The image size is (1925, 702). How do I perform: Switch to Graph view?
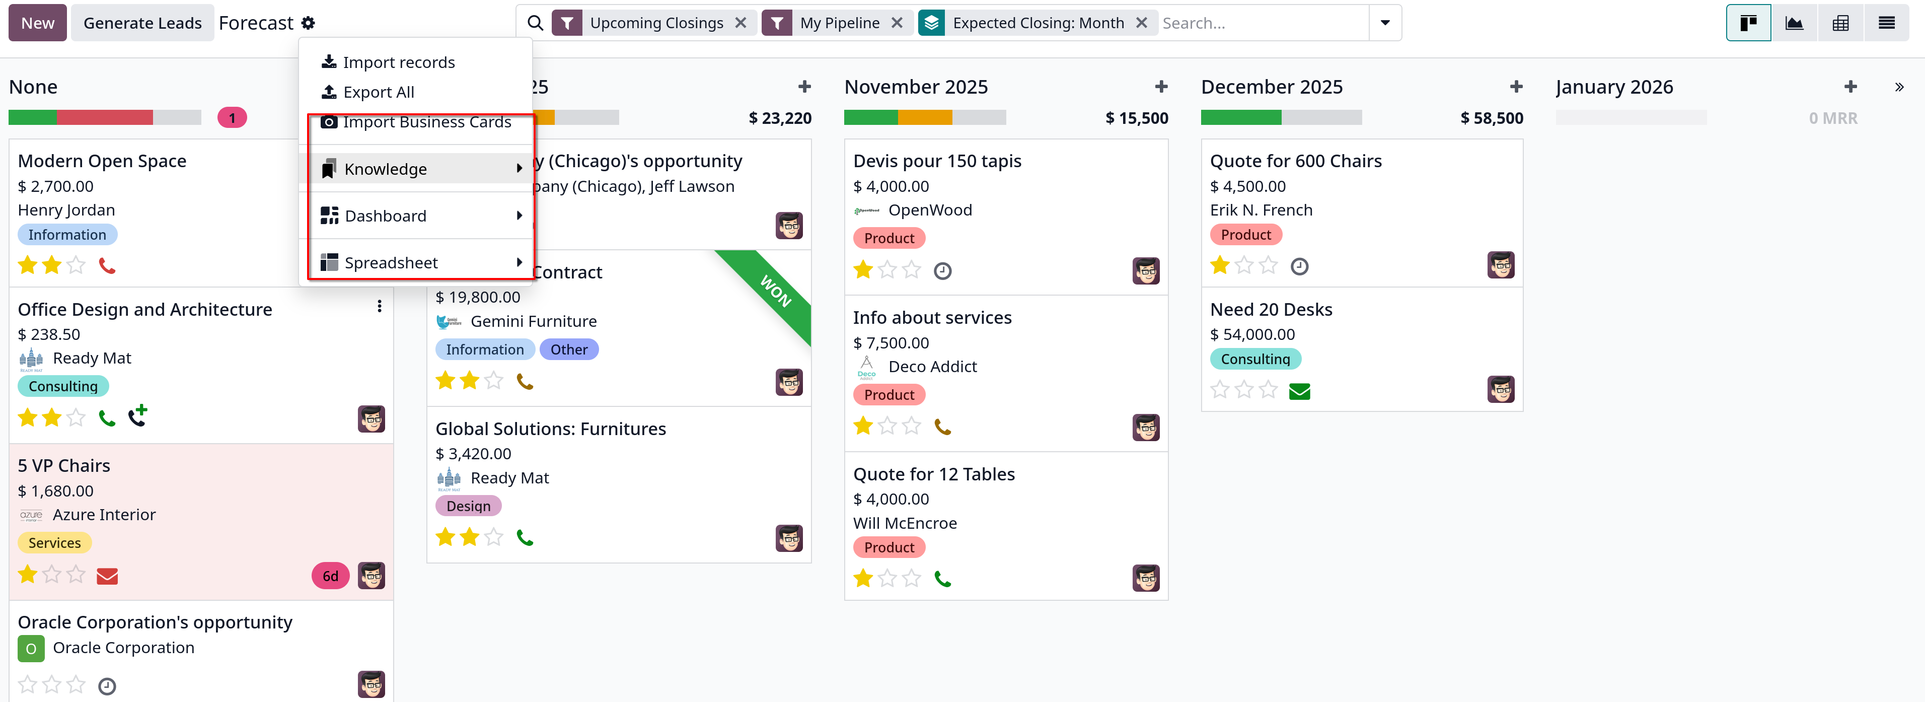1794,23
